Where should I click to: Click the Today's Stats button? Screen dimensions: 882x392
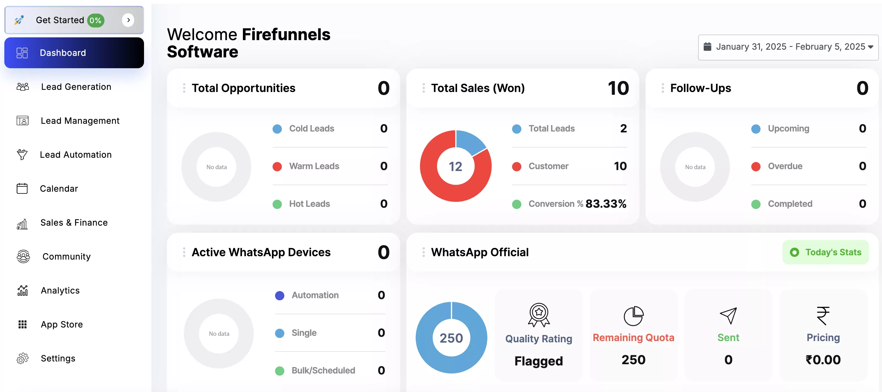point(825,252)
